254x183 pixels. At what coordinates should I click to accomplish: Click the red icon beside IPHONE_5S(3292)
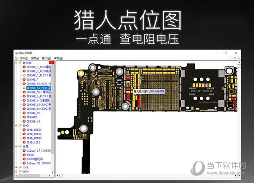(x=24, y=104)
